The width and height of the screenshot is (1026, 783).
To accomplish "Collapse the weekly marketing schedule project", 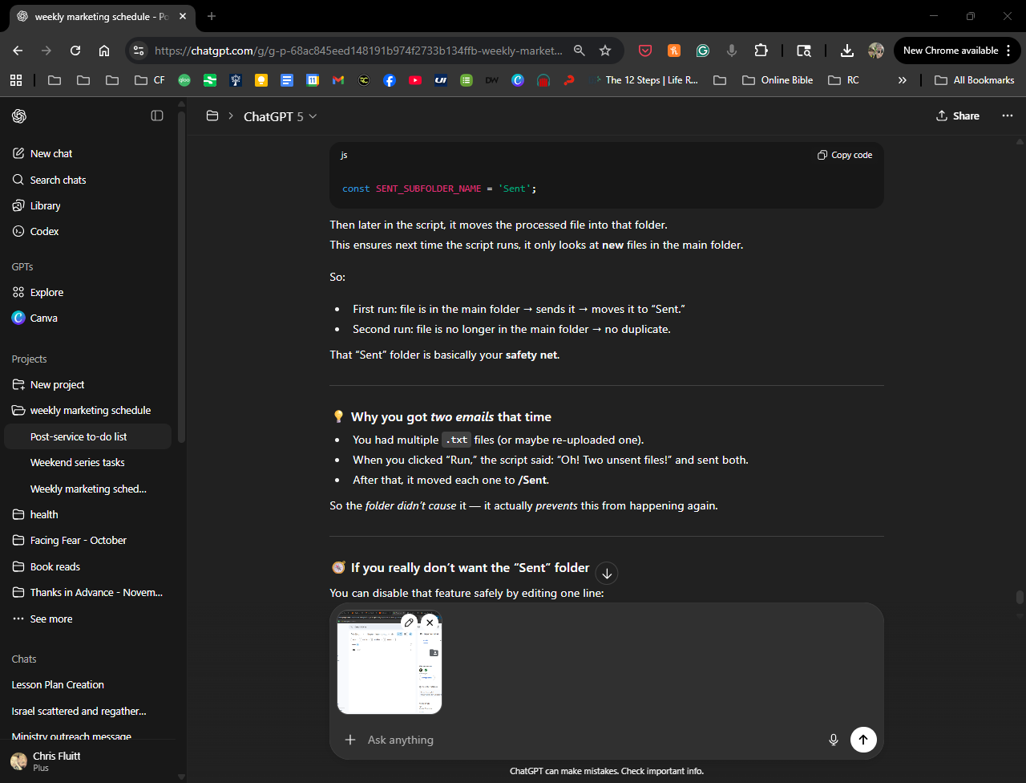I will [18, 410].
